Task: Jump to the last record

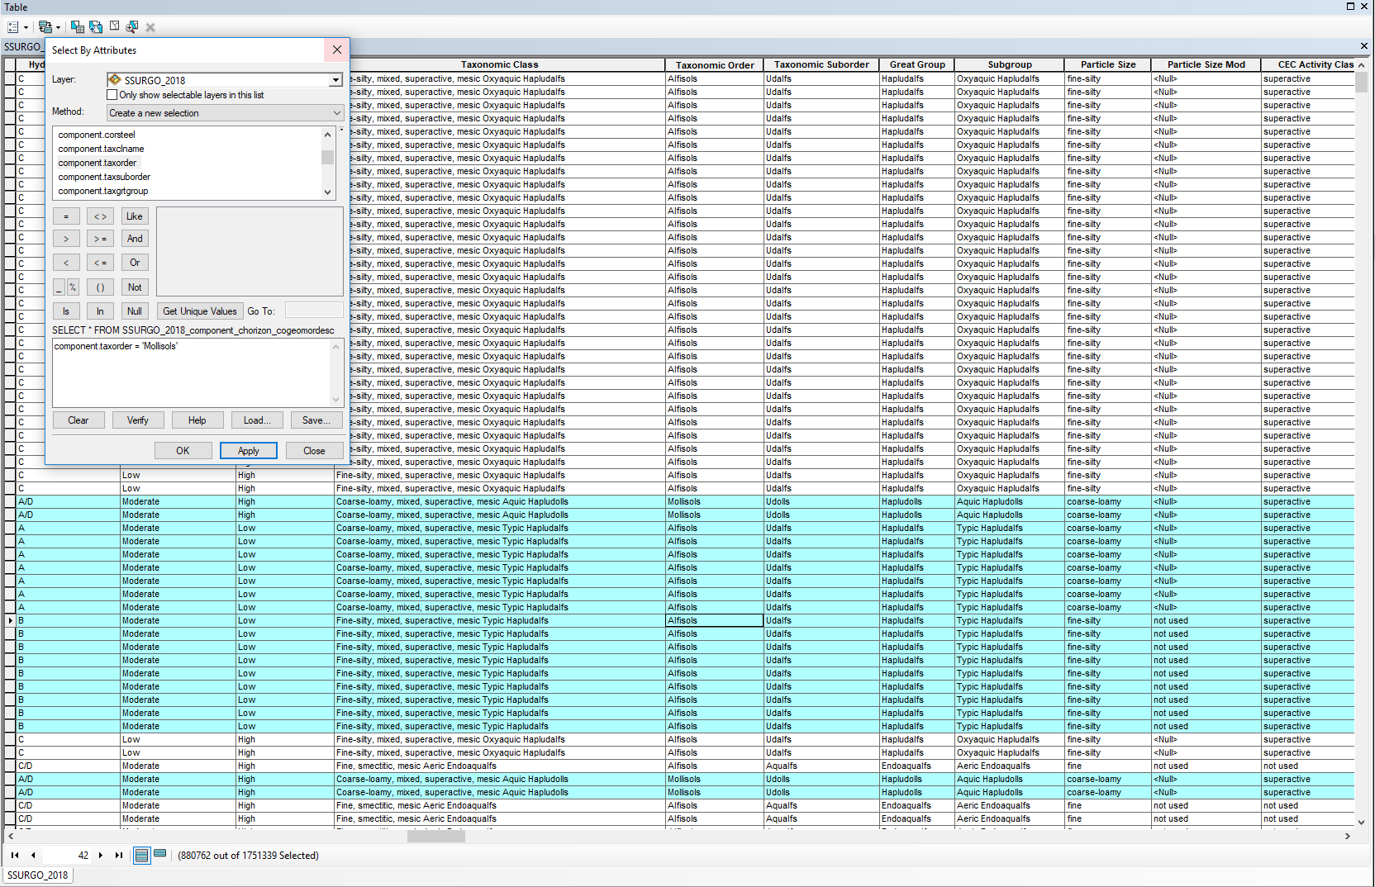Action: click(119, 856)
